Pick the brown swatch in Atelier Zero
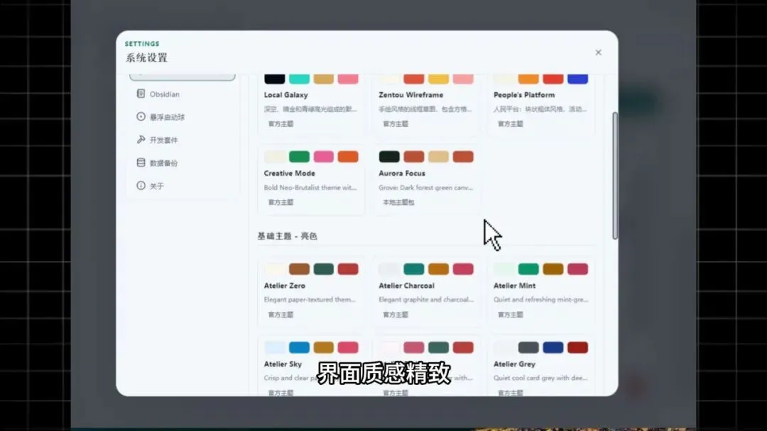 [299, 269]
